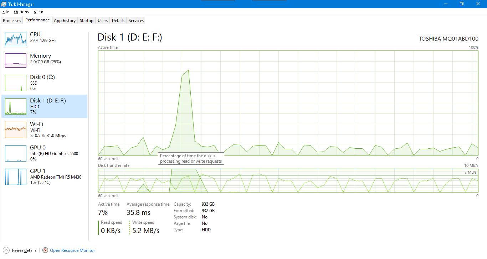Click the Page file label

[182, 223]
